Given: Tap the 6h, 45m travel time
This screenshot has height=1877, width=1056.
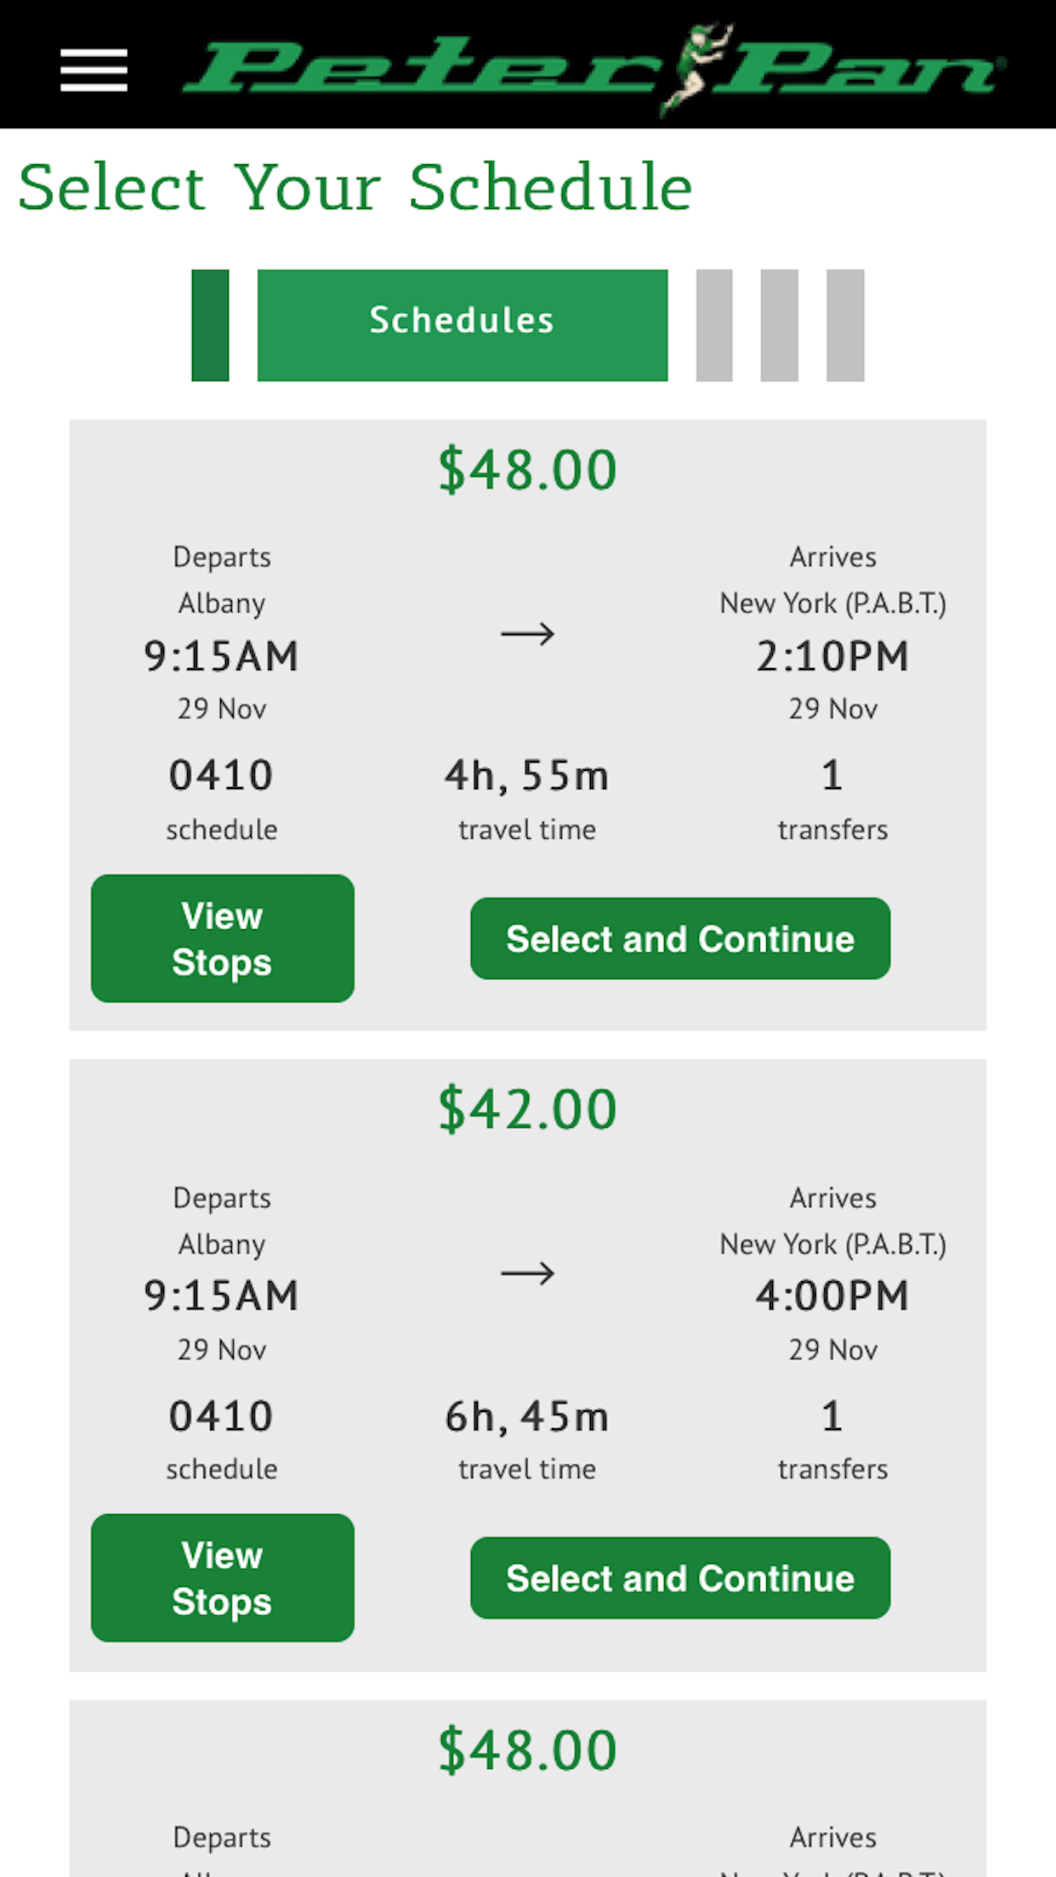Looking at the screenshot, I should (x=527, y=1416).
